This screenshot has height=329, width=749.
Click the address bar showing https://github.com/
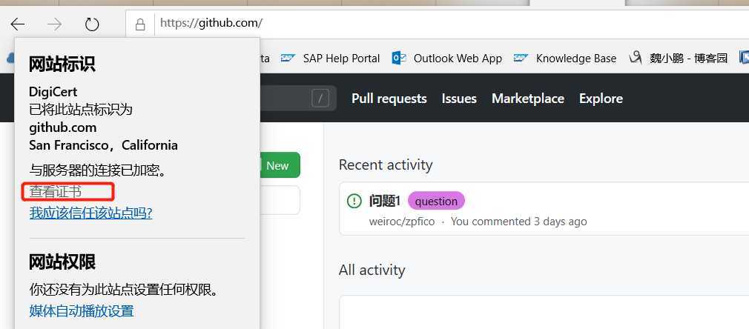point(445,24)
